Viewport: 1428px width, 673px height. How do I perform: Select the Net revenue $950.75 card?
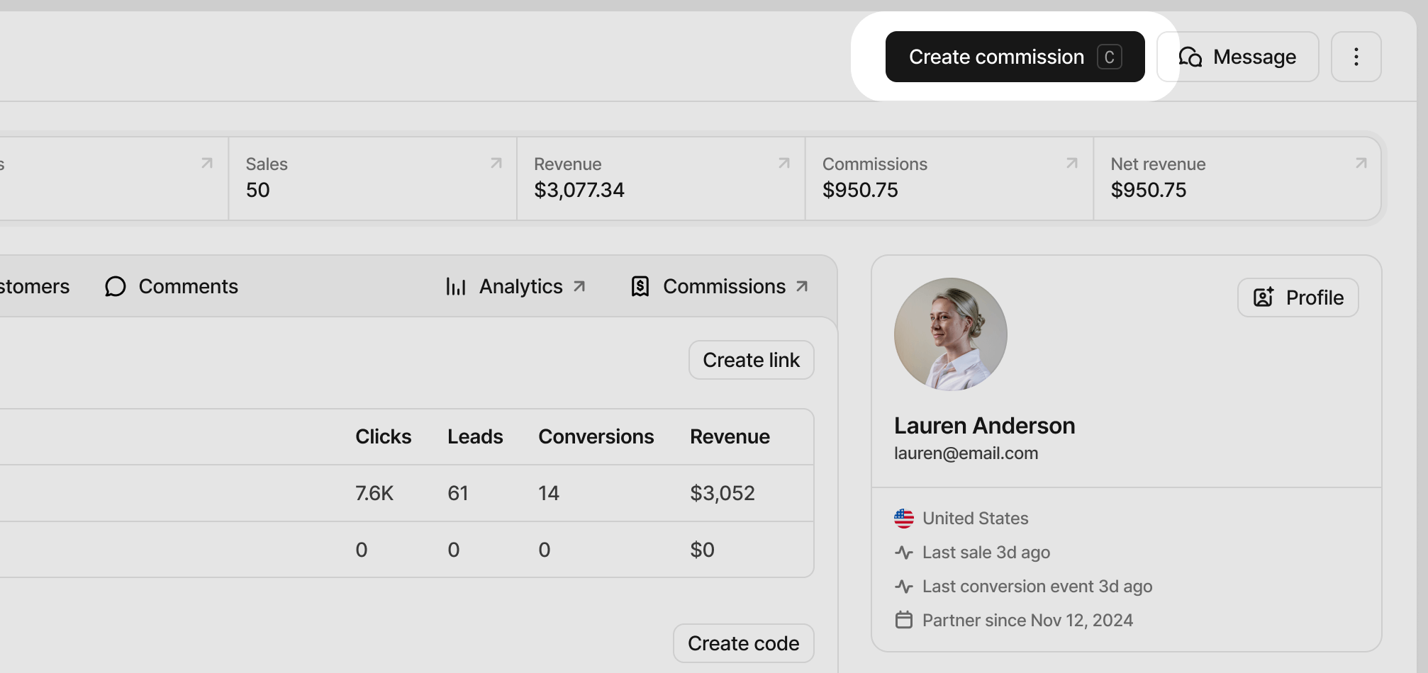(1237, 179)
